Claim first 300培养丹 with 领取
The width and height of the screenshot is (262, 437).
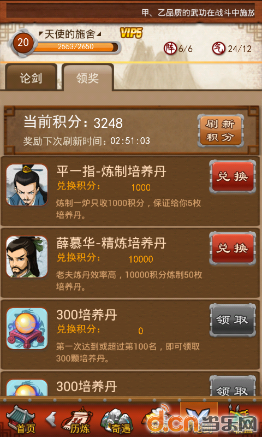click(x=233, y=320)
